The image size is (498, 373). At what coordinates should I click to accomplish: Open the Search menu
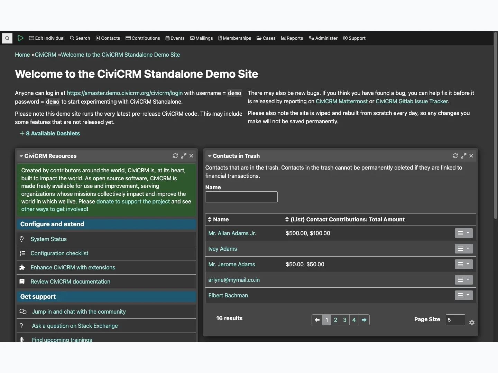pyautogui.click(x=80, y=38)
